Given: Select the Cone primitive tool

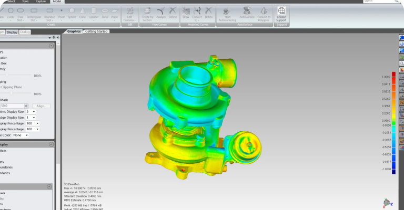Looking at the screenshot, I should [x=82, y=13].
